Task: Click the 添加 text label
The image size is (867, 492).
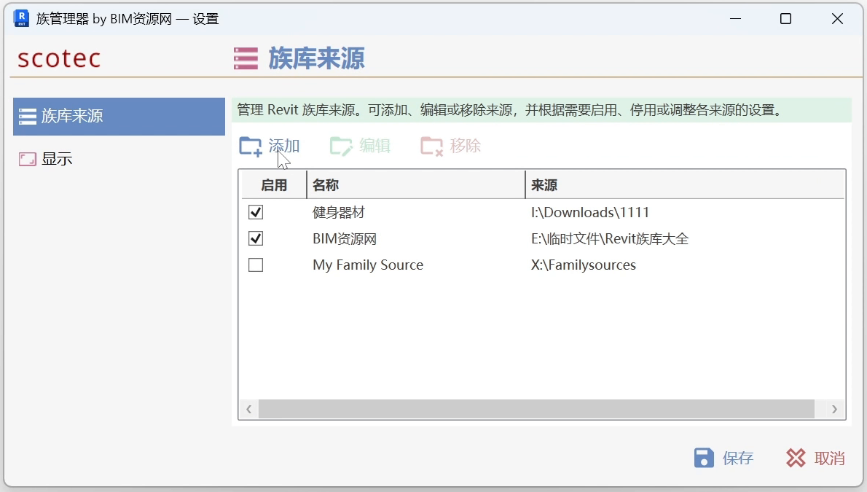Action: coord(284,146)
